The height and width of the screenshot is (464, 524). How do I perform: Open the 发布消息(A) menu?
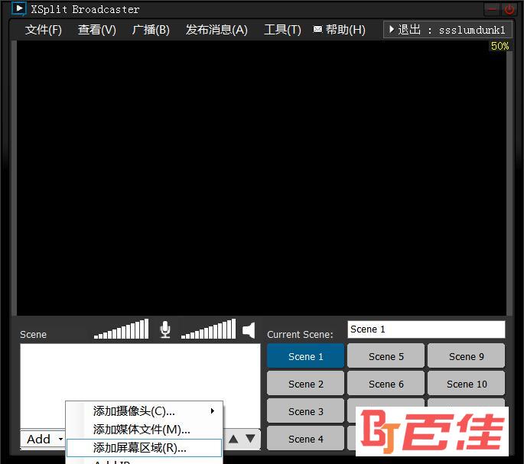216,30
